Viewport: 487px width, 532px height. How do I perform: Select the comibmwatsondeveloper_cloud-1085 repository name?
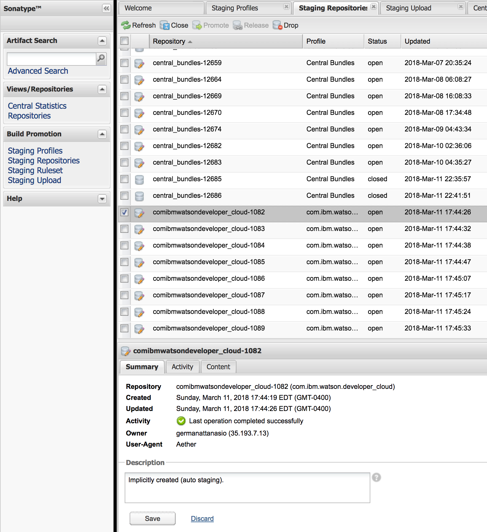209,262
